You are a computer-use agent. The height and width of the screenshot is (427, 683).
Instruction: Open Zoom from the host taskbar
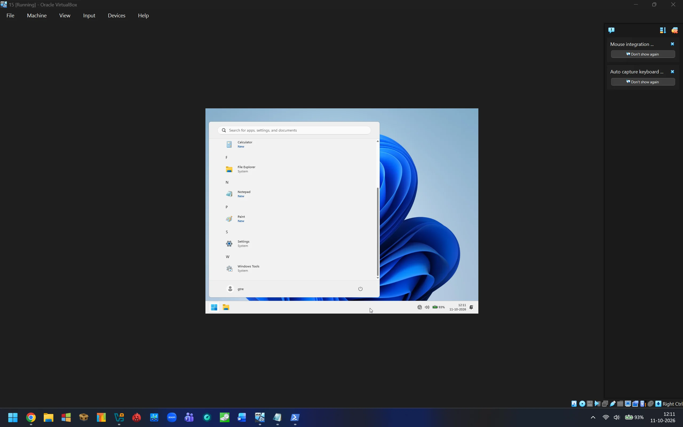point(172,417)
